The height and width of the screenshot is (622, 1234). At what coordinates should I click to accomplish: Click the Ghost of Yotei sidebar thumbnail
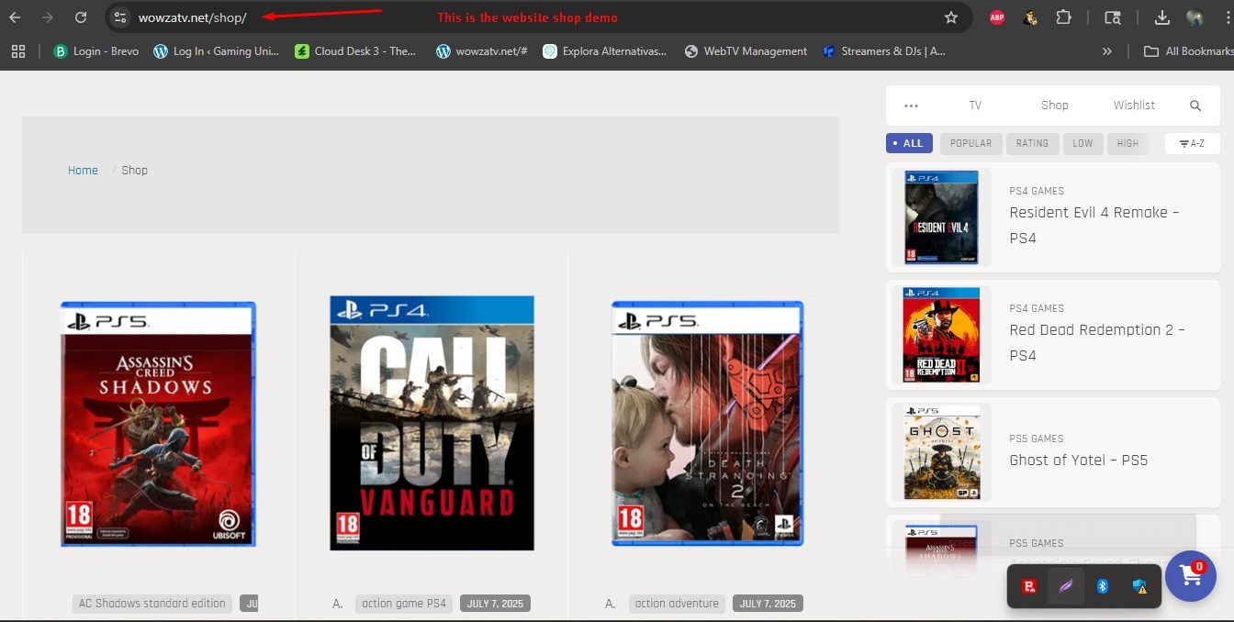tap(941, 452)
